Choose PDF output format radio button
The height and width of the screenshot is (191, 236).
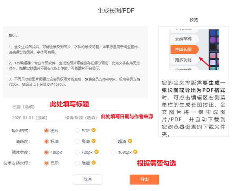(77, 130)
